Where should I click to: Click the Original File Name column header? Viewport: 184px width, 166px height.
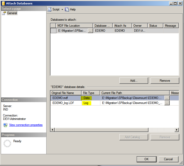66,93
